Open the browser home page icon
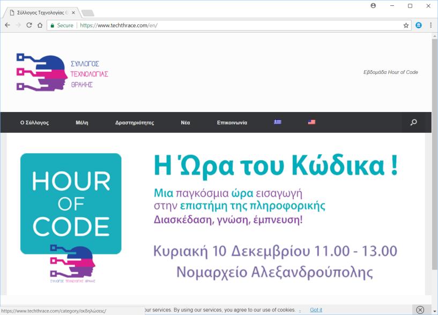Image resolution: width=438 pixels, height=315 pixels. click(x=40, y=25)
